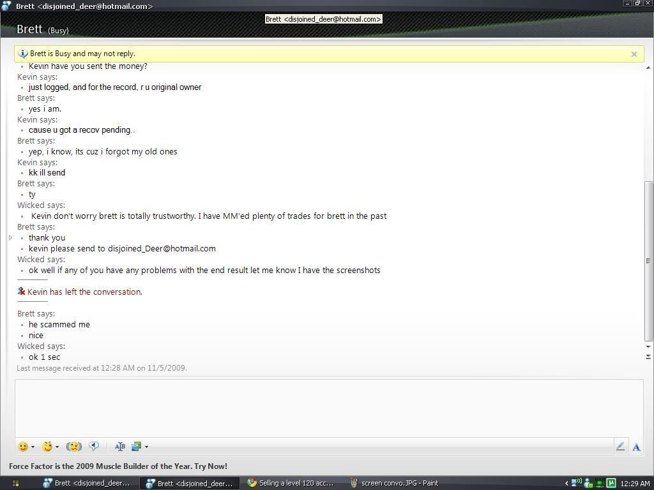Image resolution: width=654 pixels, height=490 pixels.
Task: Click the Force Factor advertisement link
Action: click(118, 466)
